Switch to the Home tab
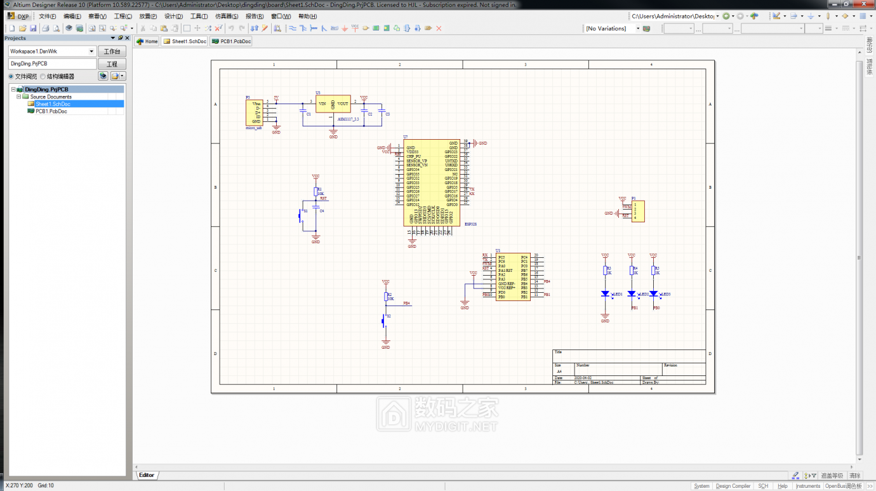Image resolution: width=876 pixels, height=491 pixels. click(x=147, y=41)
